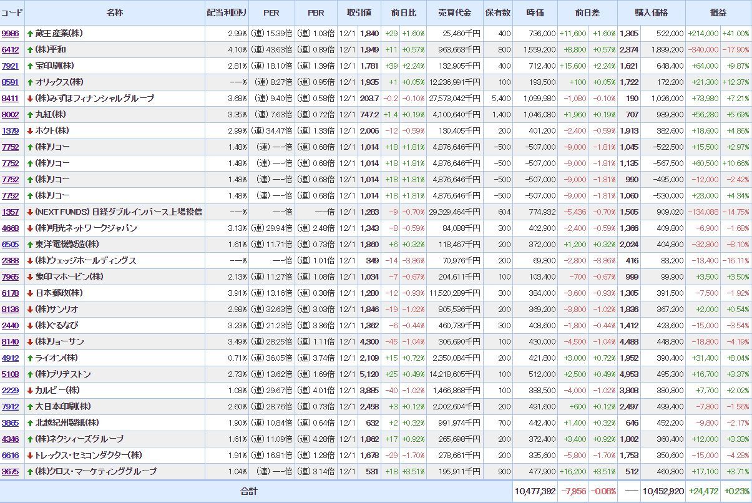Open the 2440 ぐるなび code link
Image resolution: width=752 pixels, height=503 pixels.
tap(11, 326)
